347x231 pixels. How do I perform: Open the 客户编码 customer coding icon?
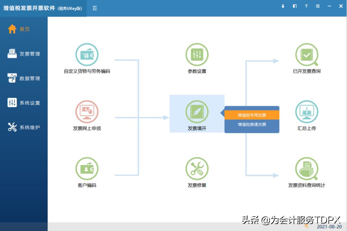click(87, 168)
